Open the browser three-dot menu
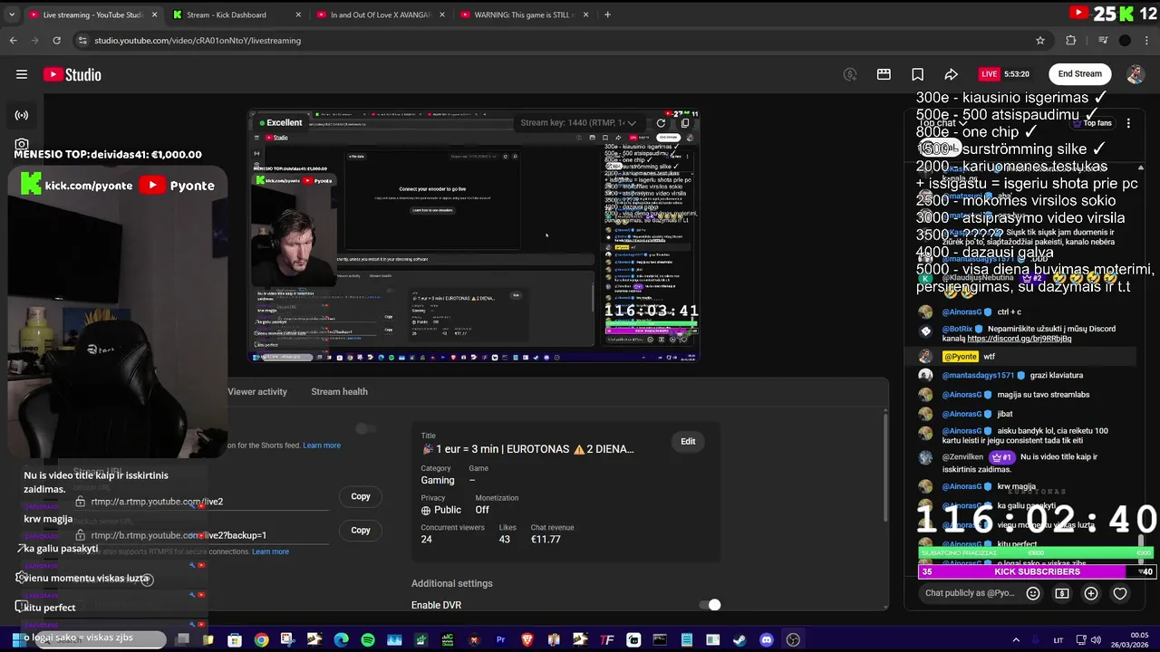Viewport: 1160px width, 652px height. click(1146, 40)
